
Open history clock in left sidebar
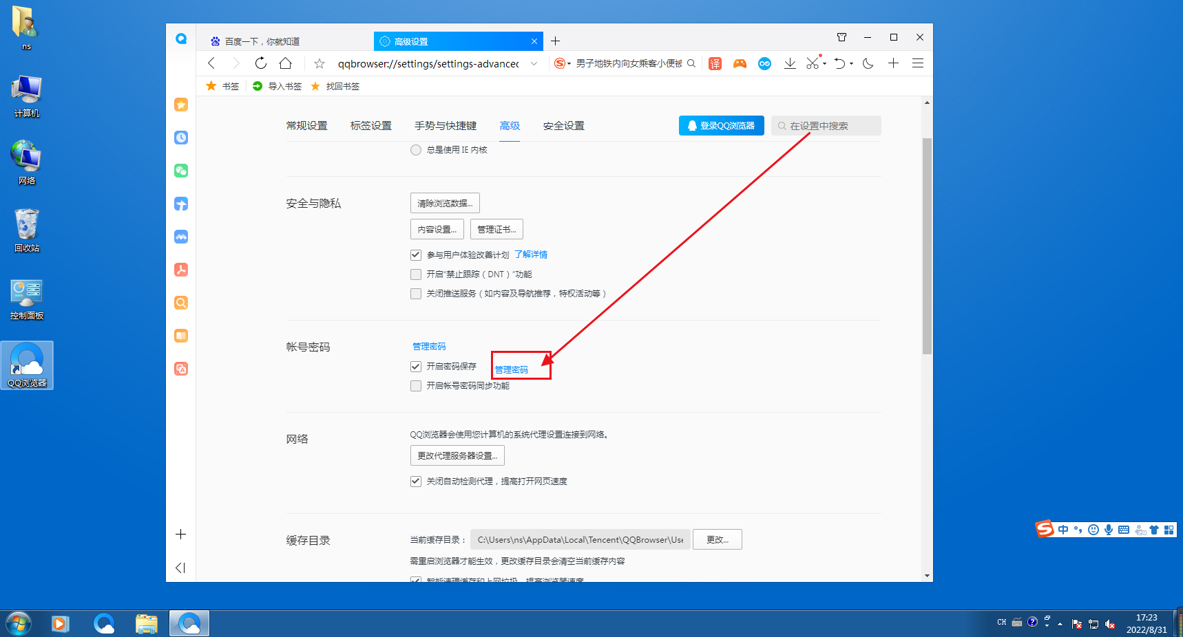(181, 138)
